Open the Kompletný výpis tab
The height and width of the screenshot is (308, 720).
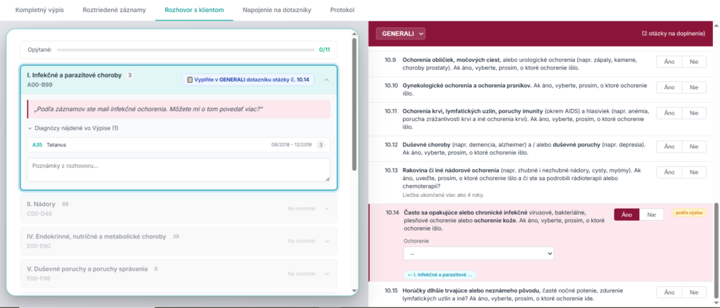39,10
